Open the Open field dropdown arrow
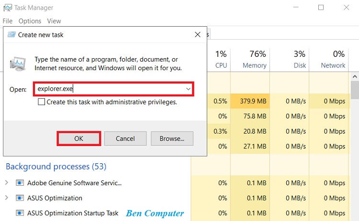This screenshot has width=359, height=221. 189,89
